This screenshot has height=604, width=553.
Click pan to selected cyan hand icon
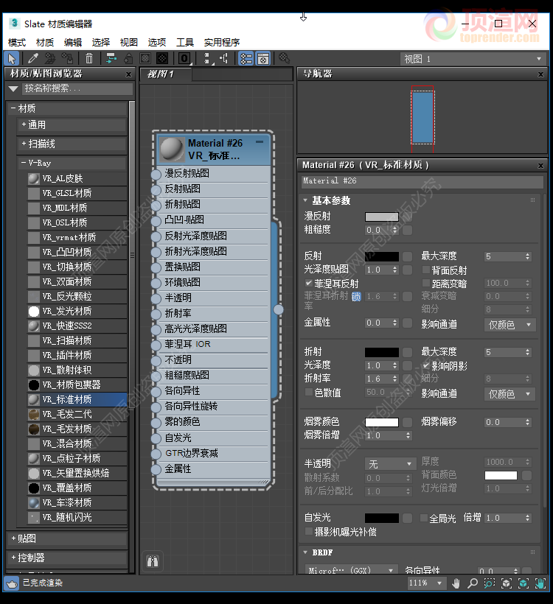point(540,583)
